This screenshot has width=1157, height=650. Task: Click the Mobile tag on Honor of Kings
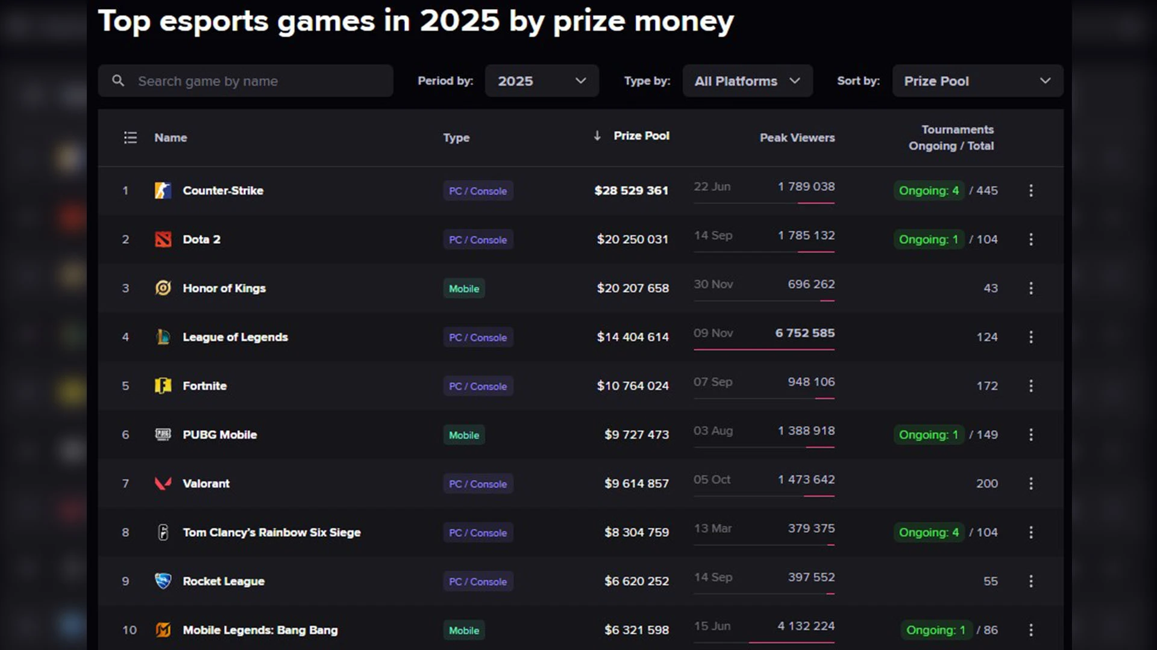464,288
